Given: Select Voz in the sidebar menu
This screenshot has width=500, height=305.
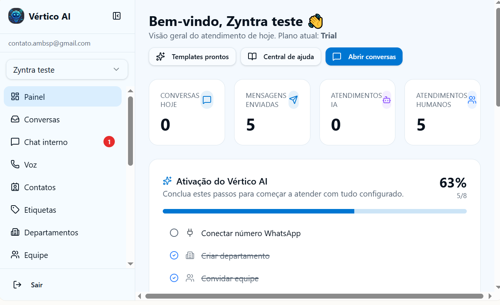Looking at the screenshot, I should (x=63, y=165).
